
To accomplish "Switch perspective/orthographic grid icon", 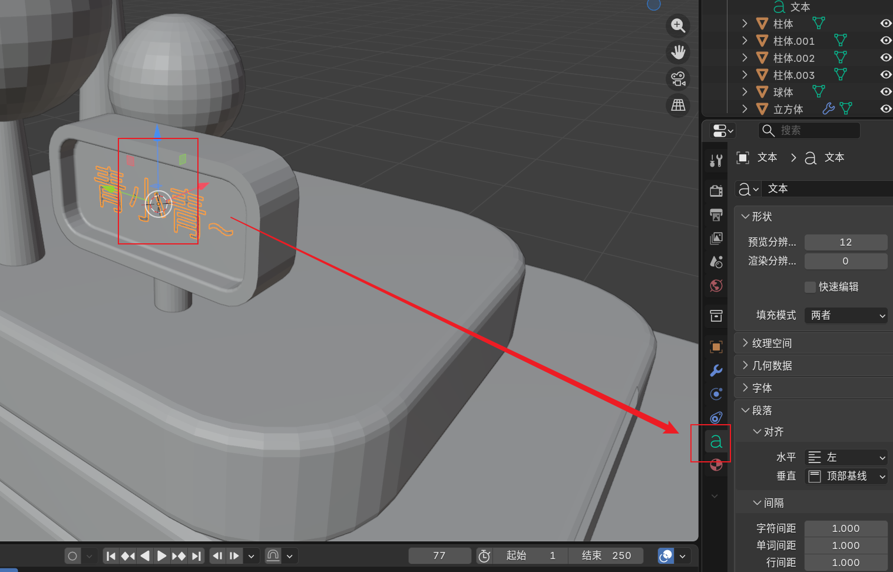I will [678, 105].
